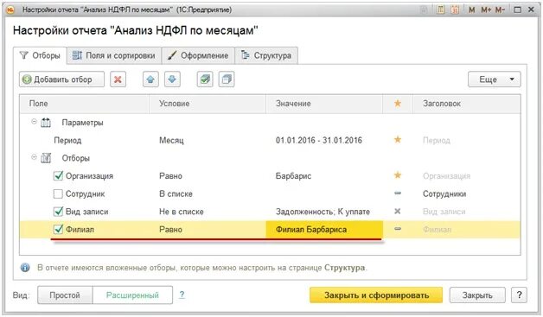The height and width of the screenshot is (317, 543).
Task: Switch view to Расширенный mode
Action: pos(132,295)
